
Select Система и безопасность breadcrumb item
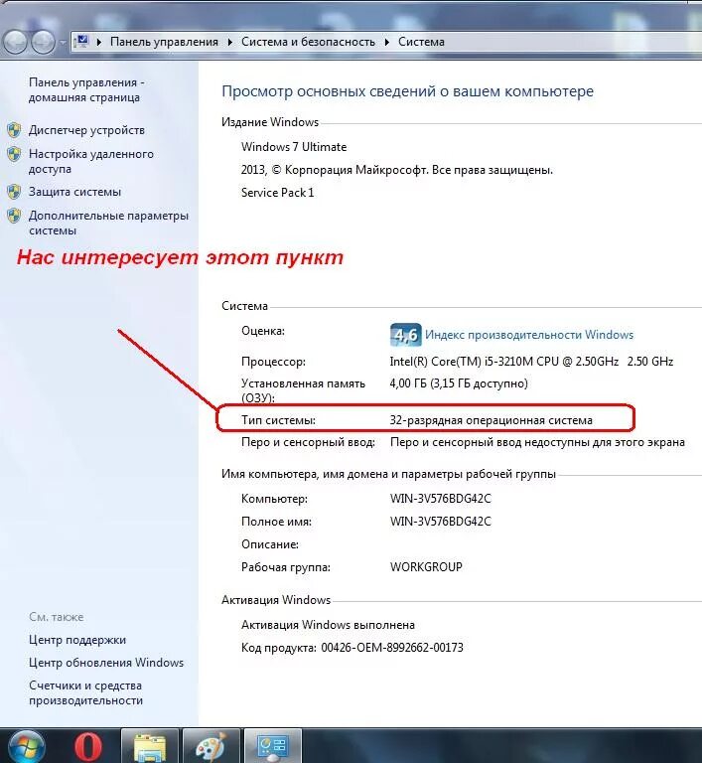click(x=308, y=42)
